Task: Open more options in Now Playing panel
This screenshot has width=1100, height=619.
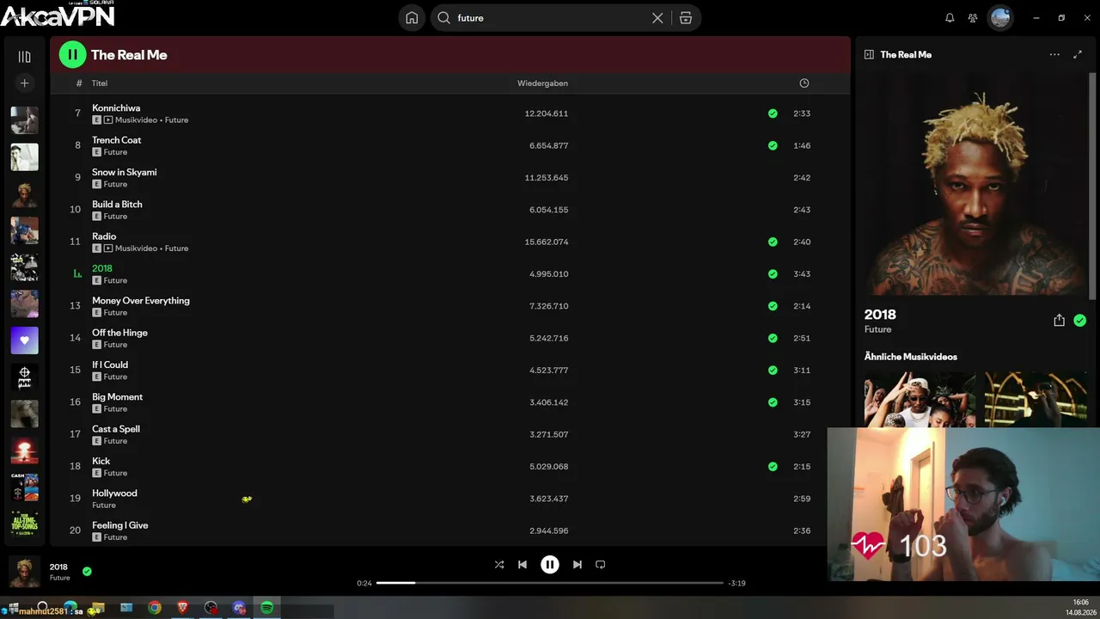Action: (1054, 54)
